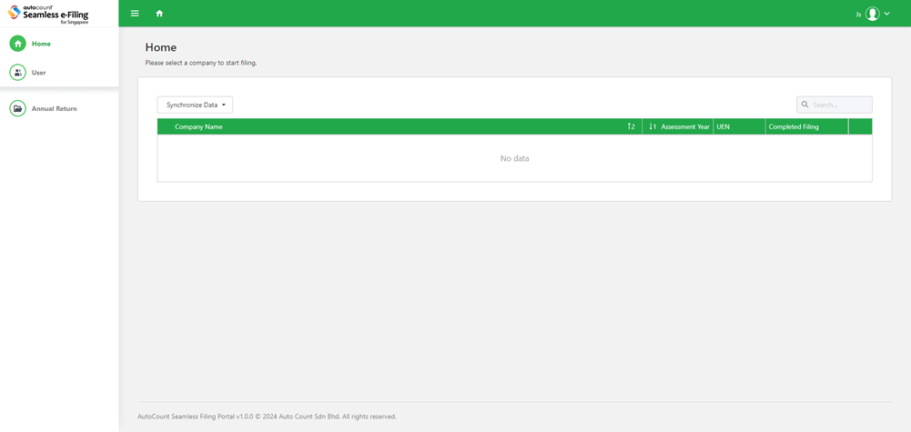Expand the profile dropdown chevron
The image size is (911, 432).
point(886,14)
